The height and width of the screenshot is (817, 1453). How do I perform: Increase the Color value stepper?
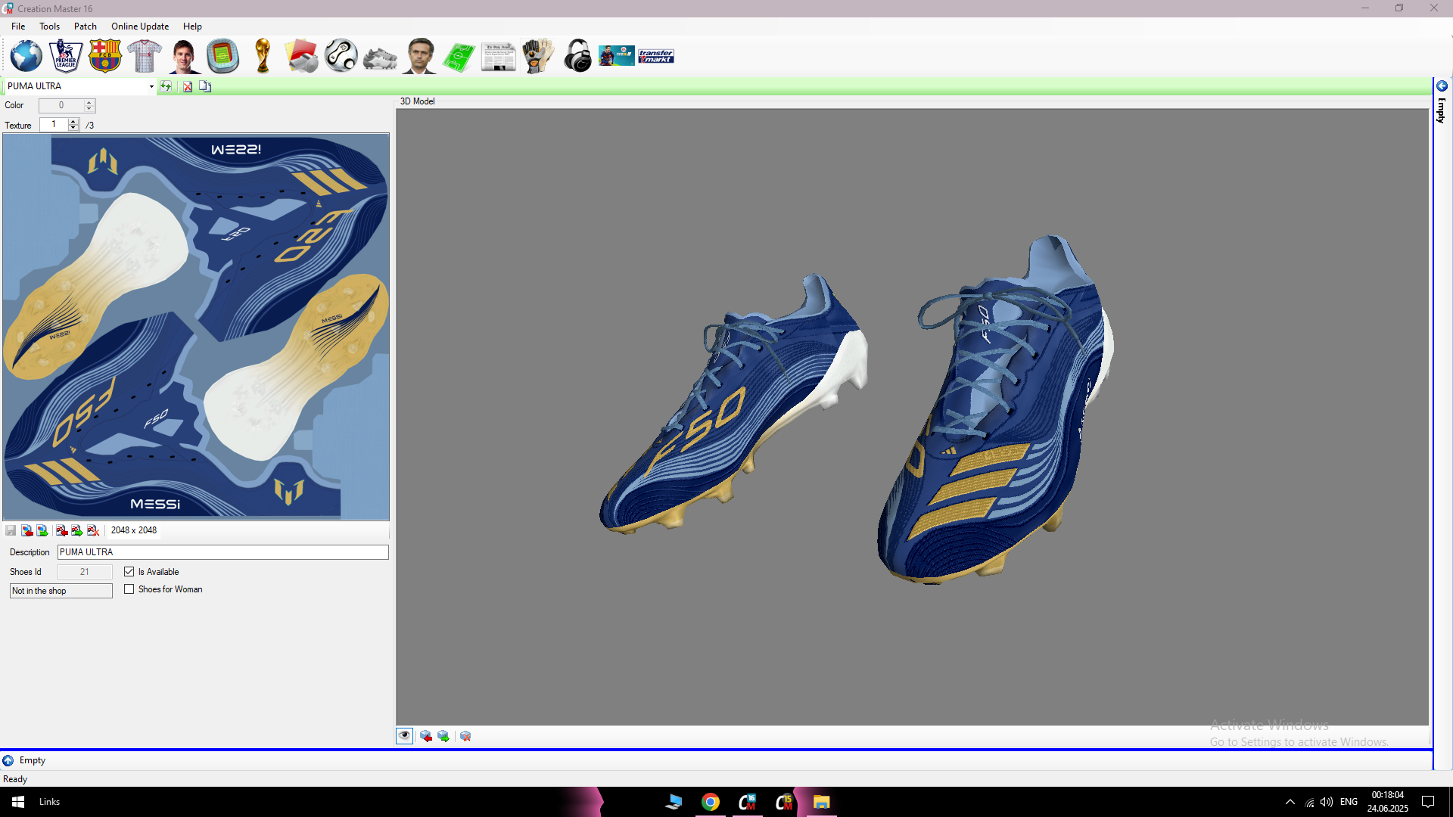pyautogui.click(x=89, y=102)
